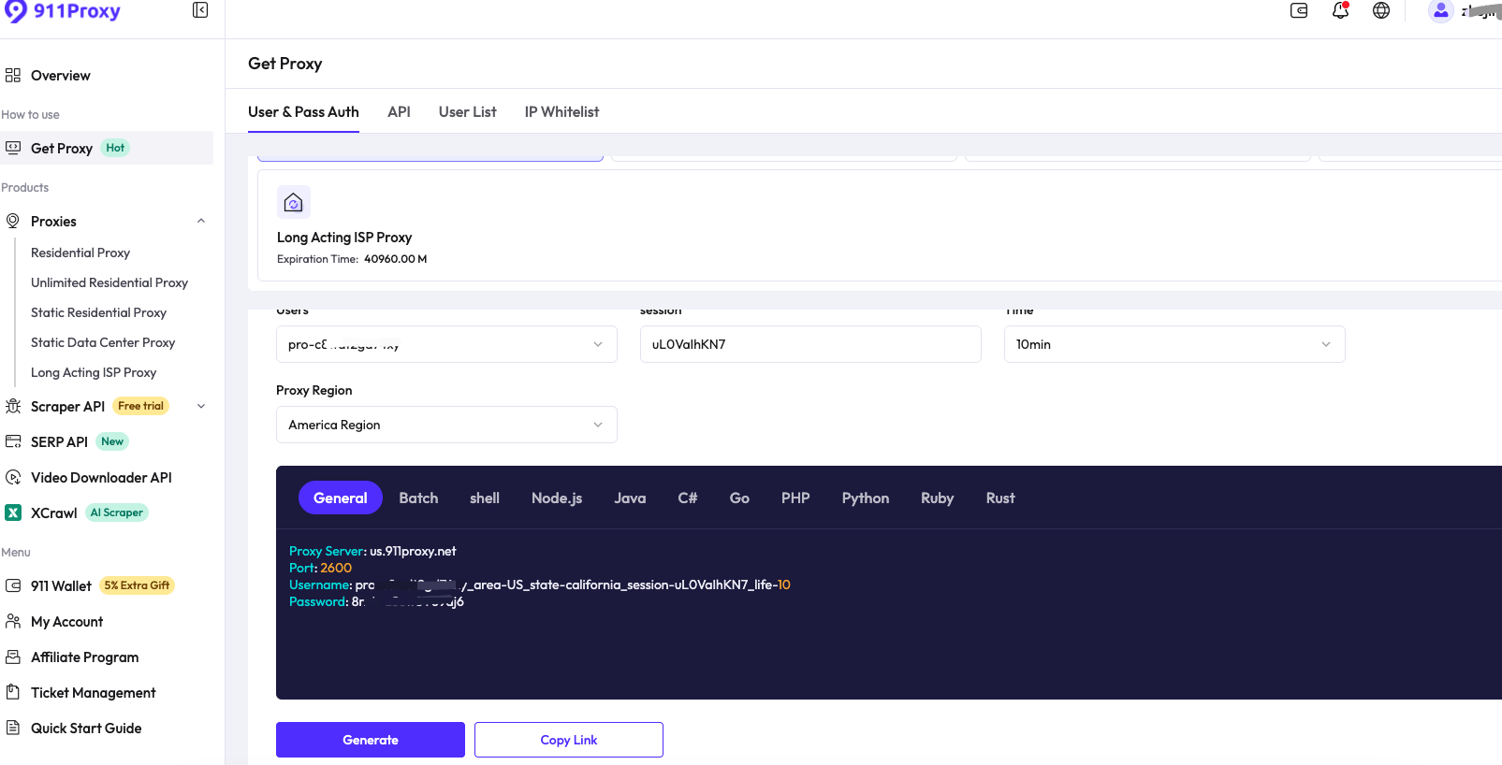Click the Copy Link button

[569, 740]
